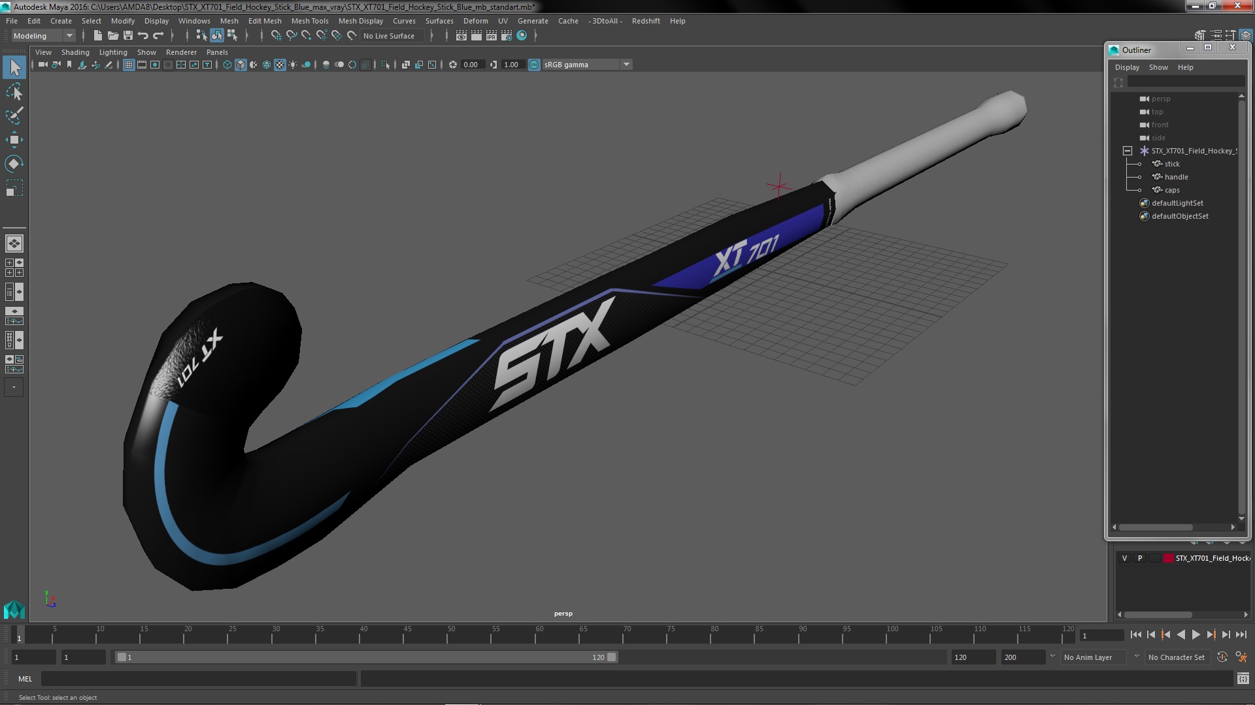Viewport: 1255px width, 705px height.
Task: Save the current scene
Action: coord(128,36)
